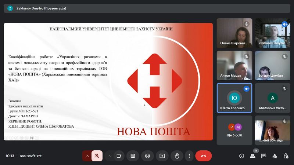Click "Дмитро ЗАХАРОВ" line on slide
294x165 pixels.
(23, 116)
